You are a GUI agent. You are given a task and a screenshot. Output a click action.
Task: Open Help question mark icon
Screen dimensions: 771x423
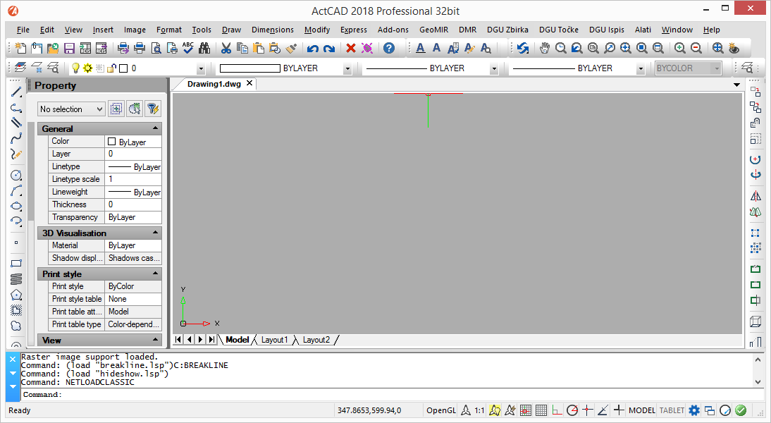[389, 48]
